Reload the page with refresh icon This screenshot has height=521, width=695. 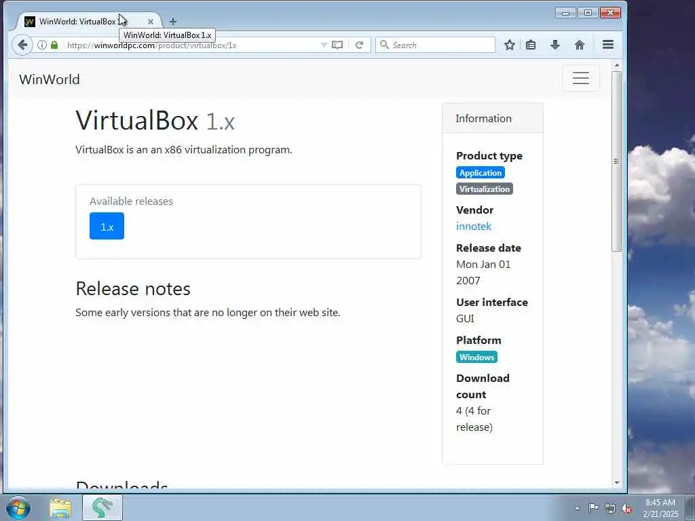[360, 45]
